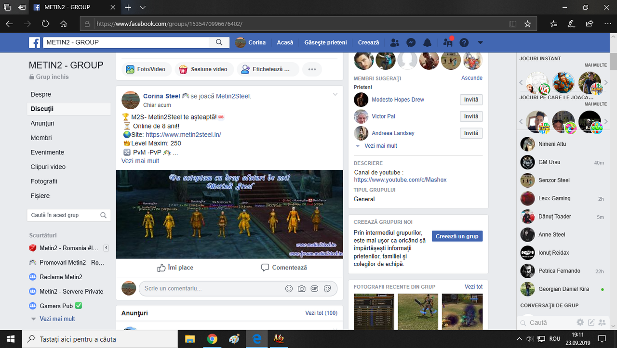The width and height of the screenshot is (617, 348).
Task: Expand shortcuts with Vezi mai mult
Action: [57, 319]
